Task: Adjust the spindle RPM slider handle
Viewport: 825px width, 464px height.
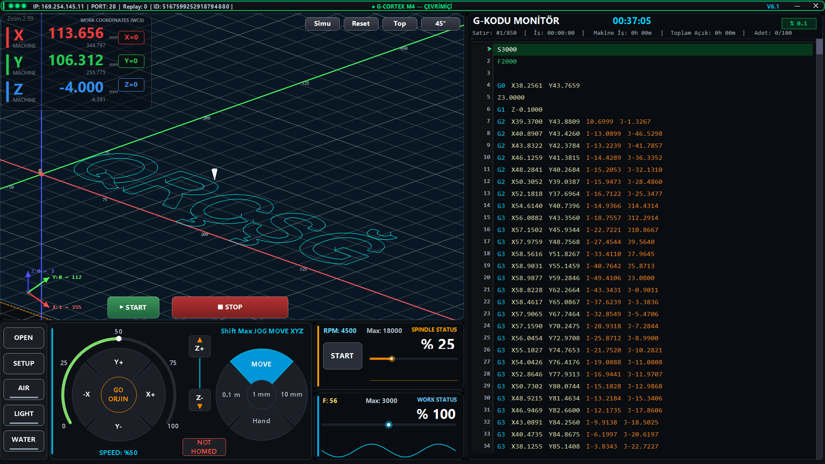Action: tap(391, 359)
